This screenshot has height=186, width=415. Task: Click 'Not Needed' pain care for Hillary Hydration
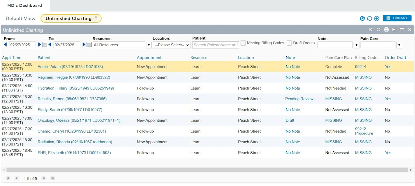pos(336,88)
